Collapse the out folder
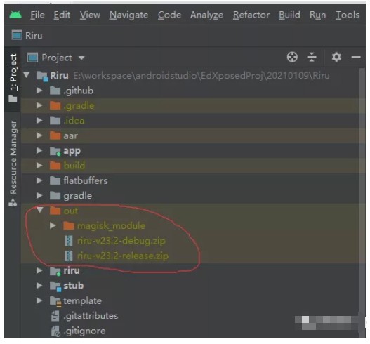 point(39,210)
